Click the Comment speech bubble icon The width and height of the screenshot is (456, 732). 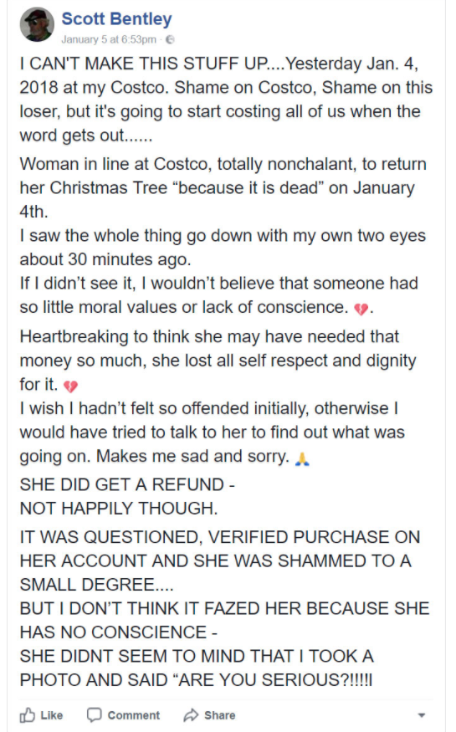[95, 714]
